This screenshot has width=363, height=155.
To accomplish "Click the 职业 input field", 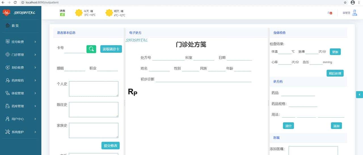I will click(107, 68).
